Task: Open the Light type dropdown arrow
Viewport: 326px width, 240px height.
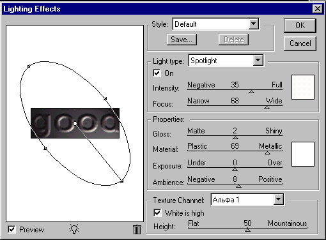Action: (258, 61)
